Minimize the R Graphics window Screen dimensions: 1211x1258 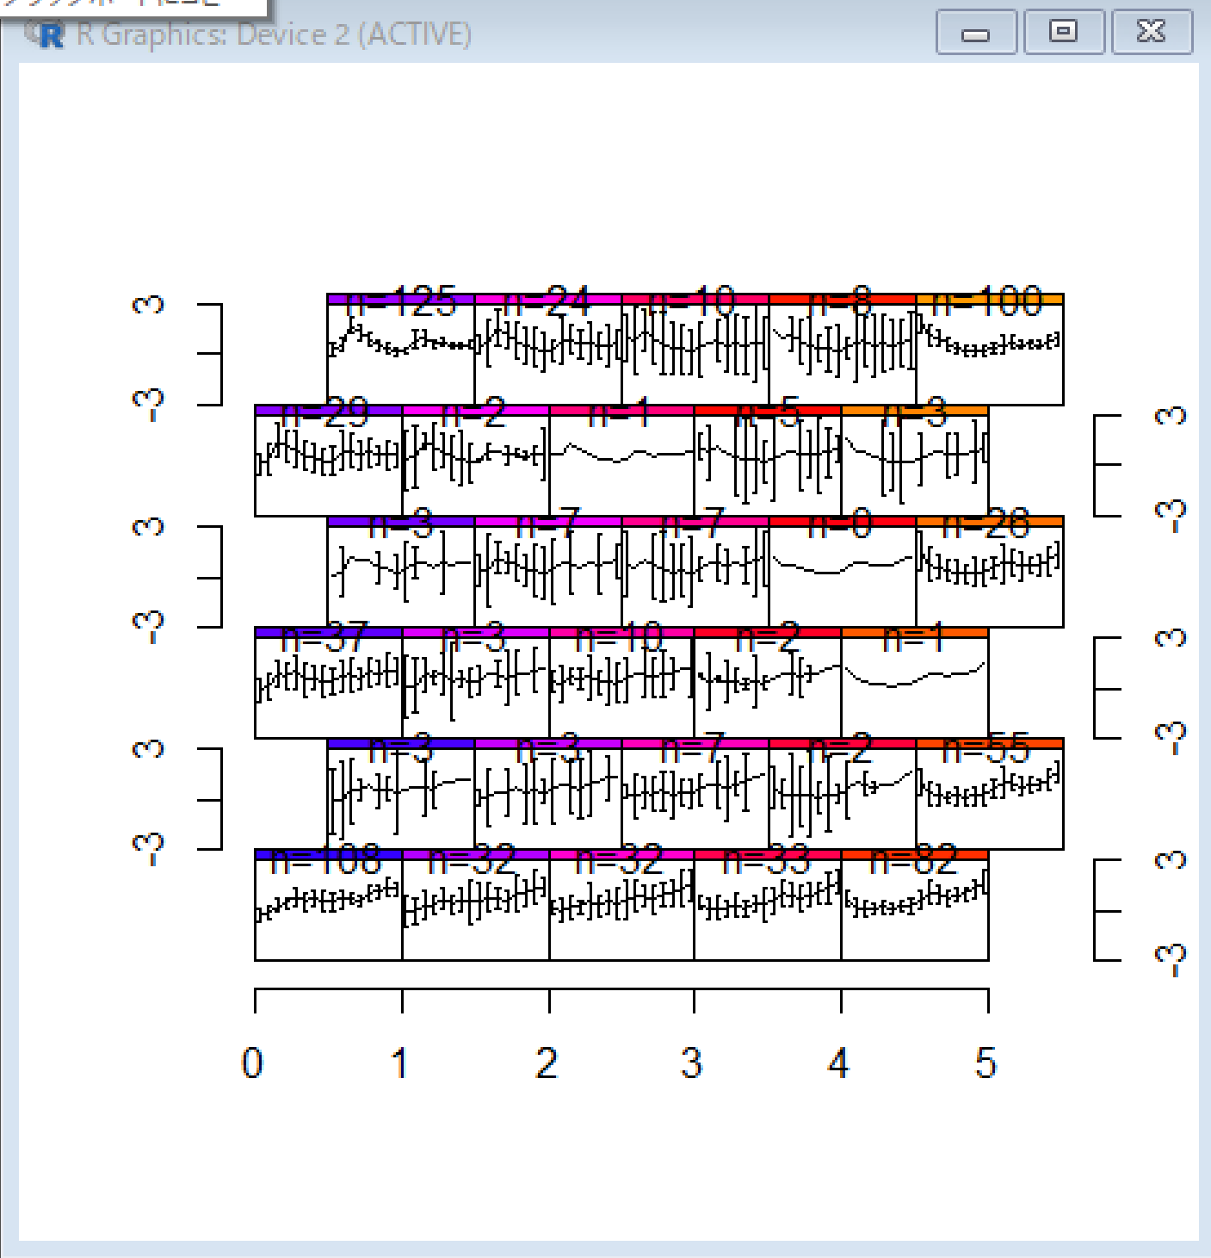(x=975, y=34)
